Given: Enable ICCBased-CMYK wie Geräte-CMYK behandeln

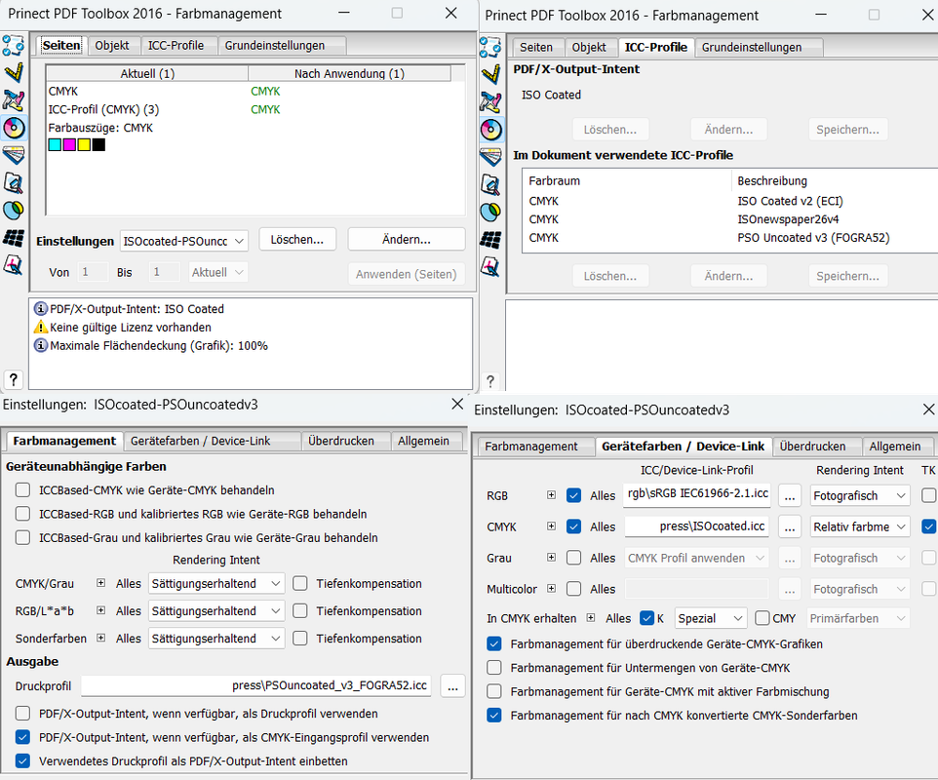Looking at the screenshot, I should pyautogui.click(x=22, y=489).
